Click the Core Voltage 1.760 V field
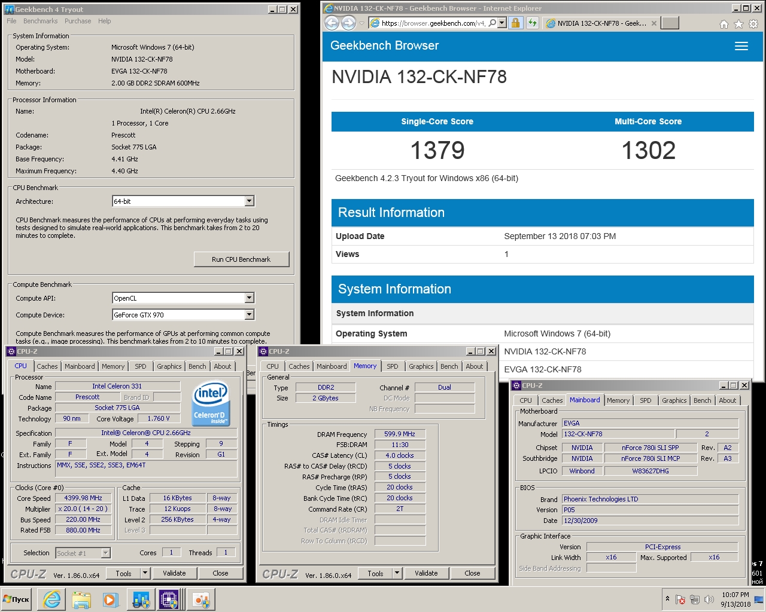 click(159, 418)
